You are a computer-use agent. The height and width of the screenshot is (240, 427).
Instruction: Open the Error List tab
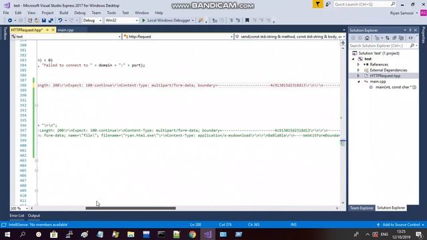[17, 216]
